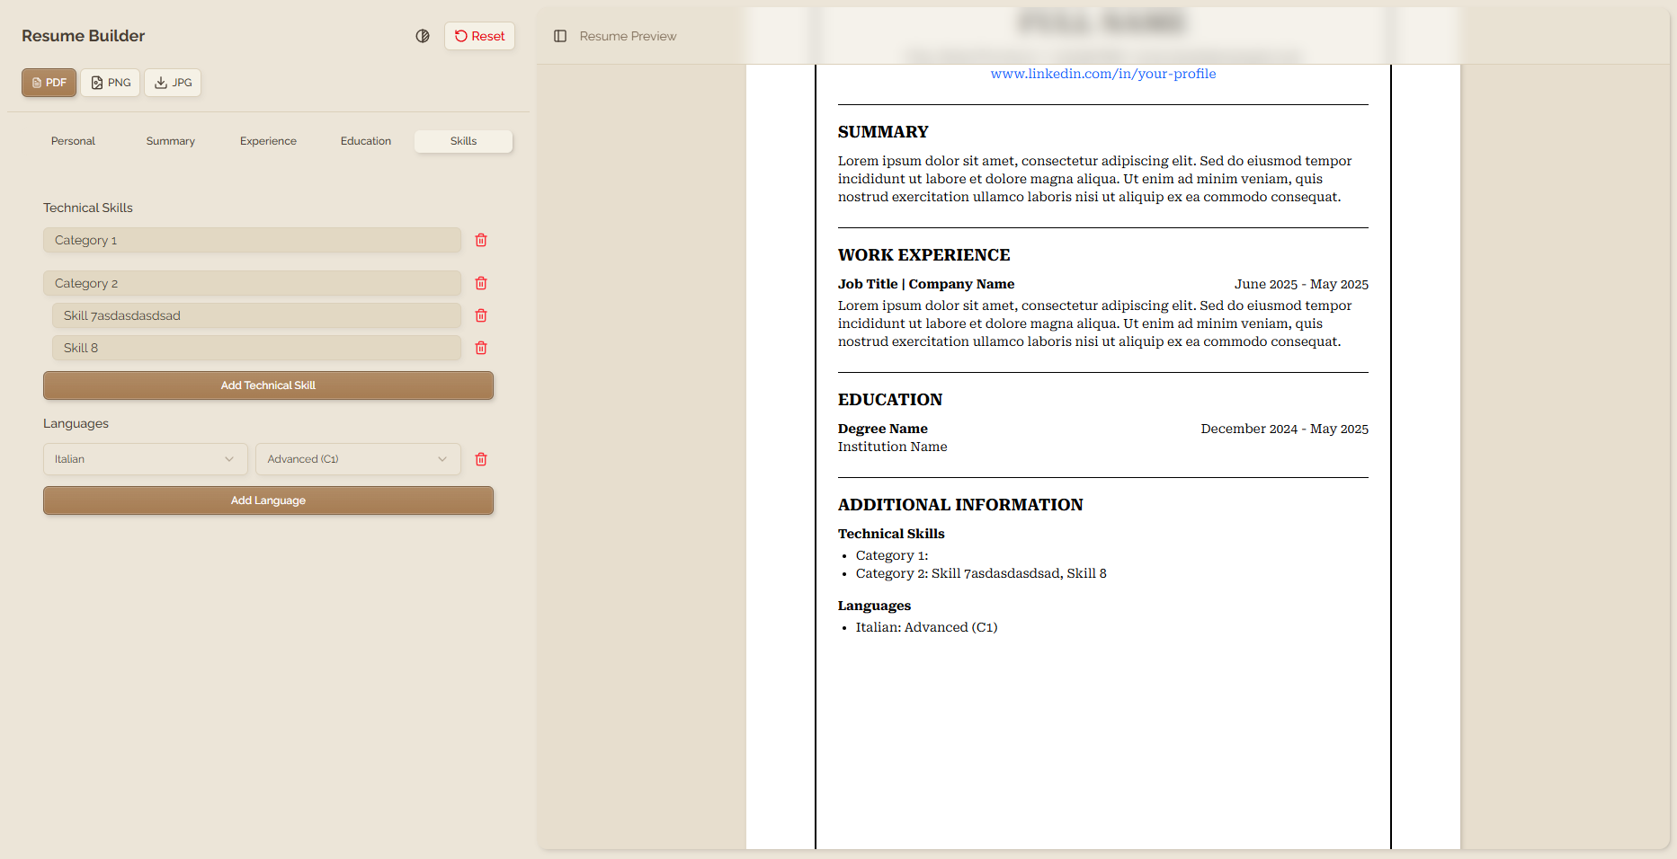Edit the Category 1 input field

(x=252, y=240)
